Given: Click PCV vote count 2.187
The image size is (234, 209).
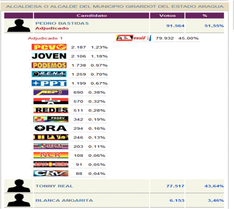Looking at the screenshot, I should 79,47.
